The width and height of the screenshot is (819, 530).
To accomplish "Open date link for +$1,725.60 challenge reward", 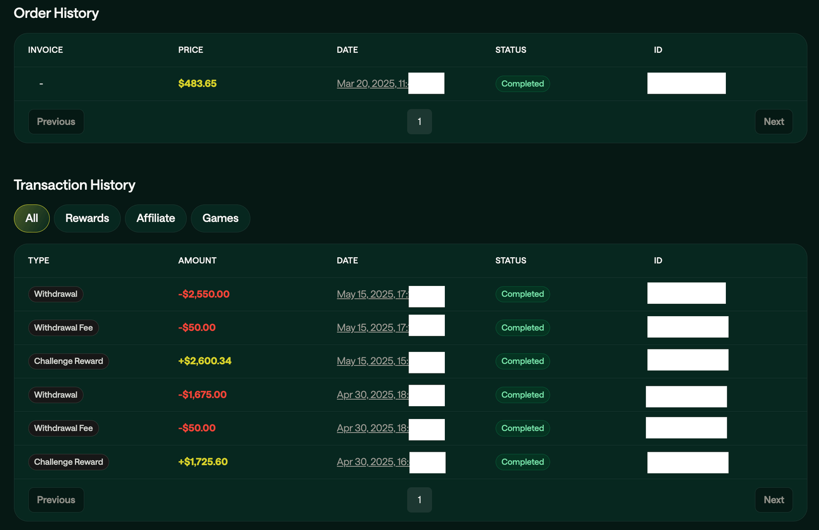I will 372,462.
